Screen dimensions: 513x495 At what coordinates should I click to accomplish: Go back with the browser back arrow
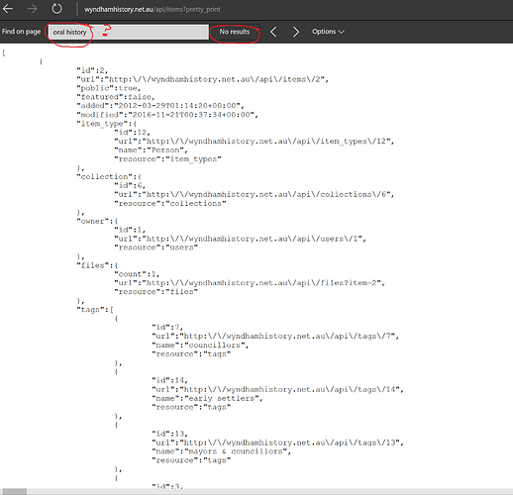click(x=8, y=9)
